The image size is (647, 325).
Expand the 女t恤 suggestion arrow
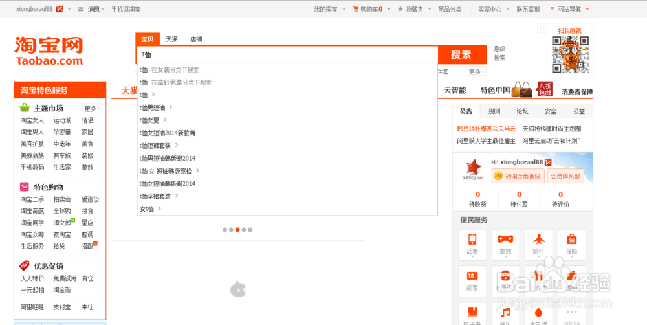pyautogui.click(x=159, y=208)
